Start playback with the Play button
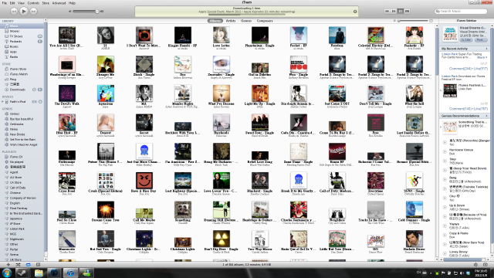494x278 pixels. 24,12
